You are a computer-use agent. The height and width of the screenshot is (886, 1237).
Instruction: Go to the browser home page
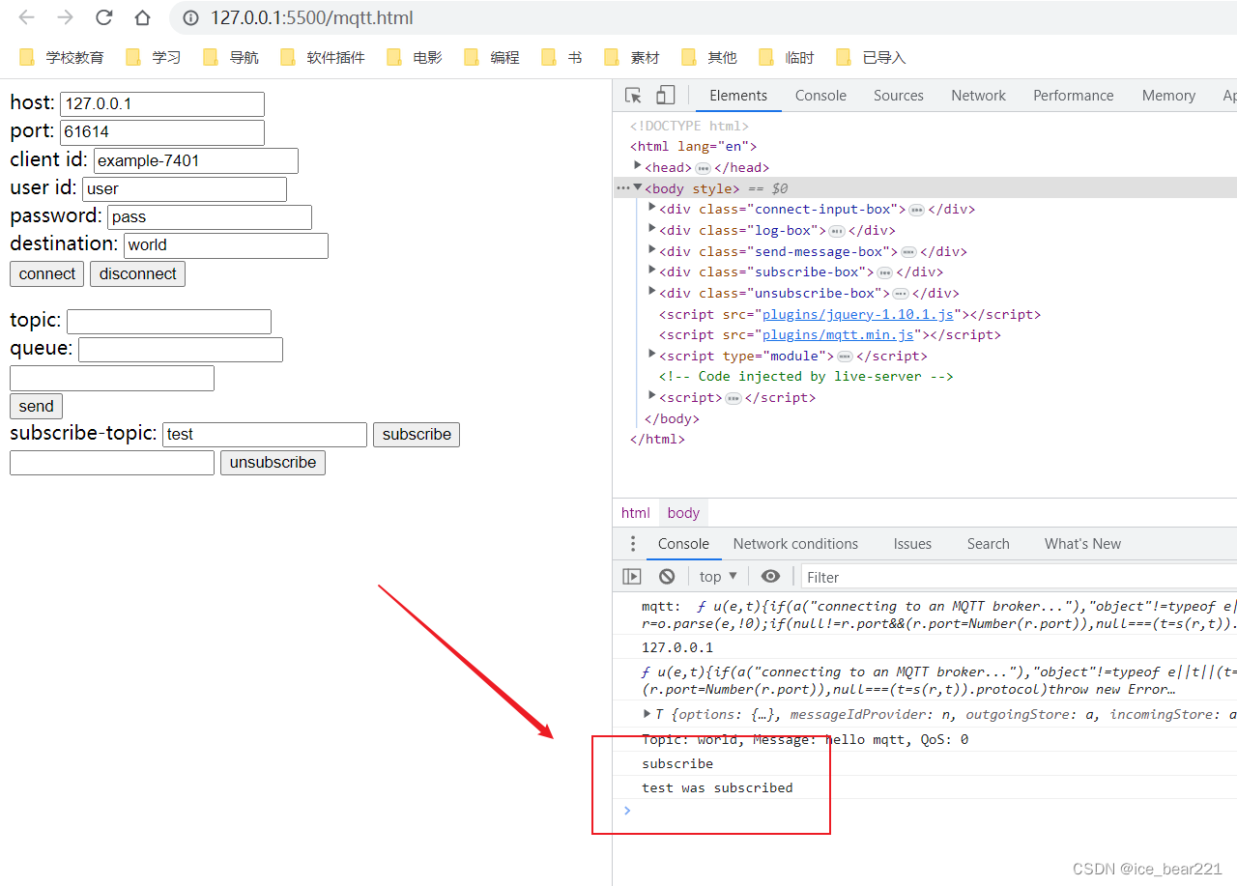[142, 17]
